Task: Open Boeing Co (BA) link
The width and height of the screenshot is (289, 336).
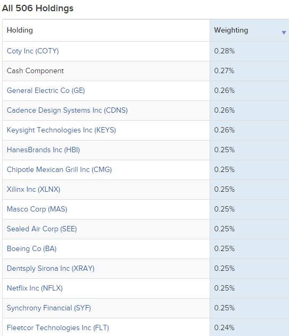Action: click(31, 248)
